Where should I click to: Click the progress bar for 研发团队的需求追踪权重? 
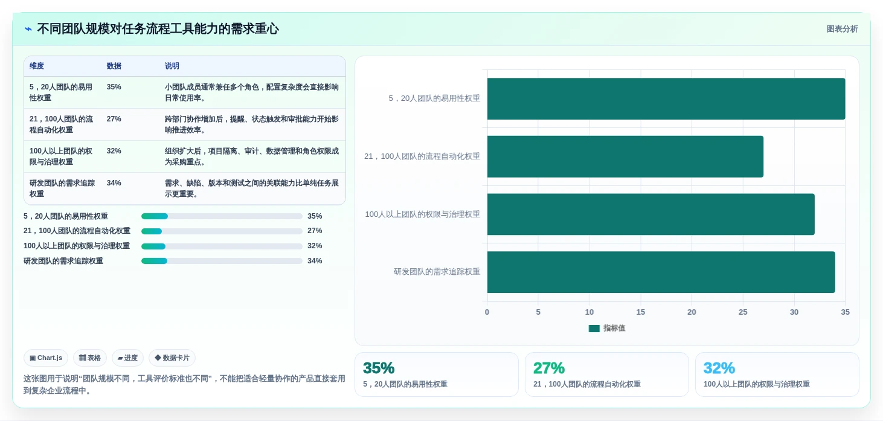coord(222,261)
